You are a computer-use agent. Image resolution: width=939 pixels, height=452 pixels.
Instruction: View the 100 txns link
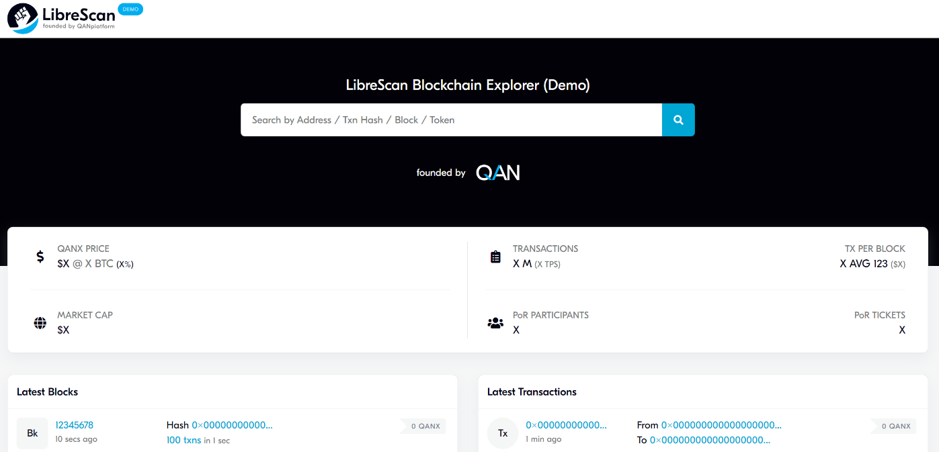(183, 441)
